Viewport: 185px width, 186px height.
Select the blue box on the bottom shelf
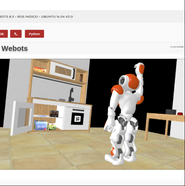40,125
